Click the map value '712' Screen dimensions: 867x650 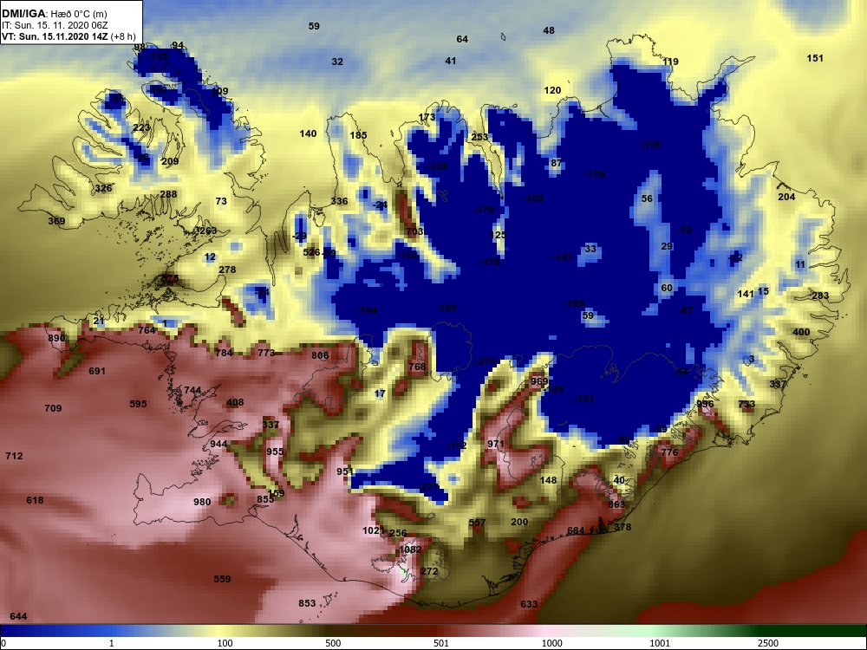pos(15,456)
